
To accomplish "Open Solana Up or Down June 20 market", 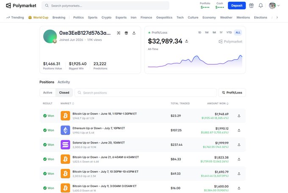I will pos(99,143).
